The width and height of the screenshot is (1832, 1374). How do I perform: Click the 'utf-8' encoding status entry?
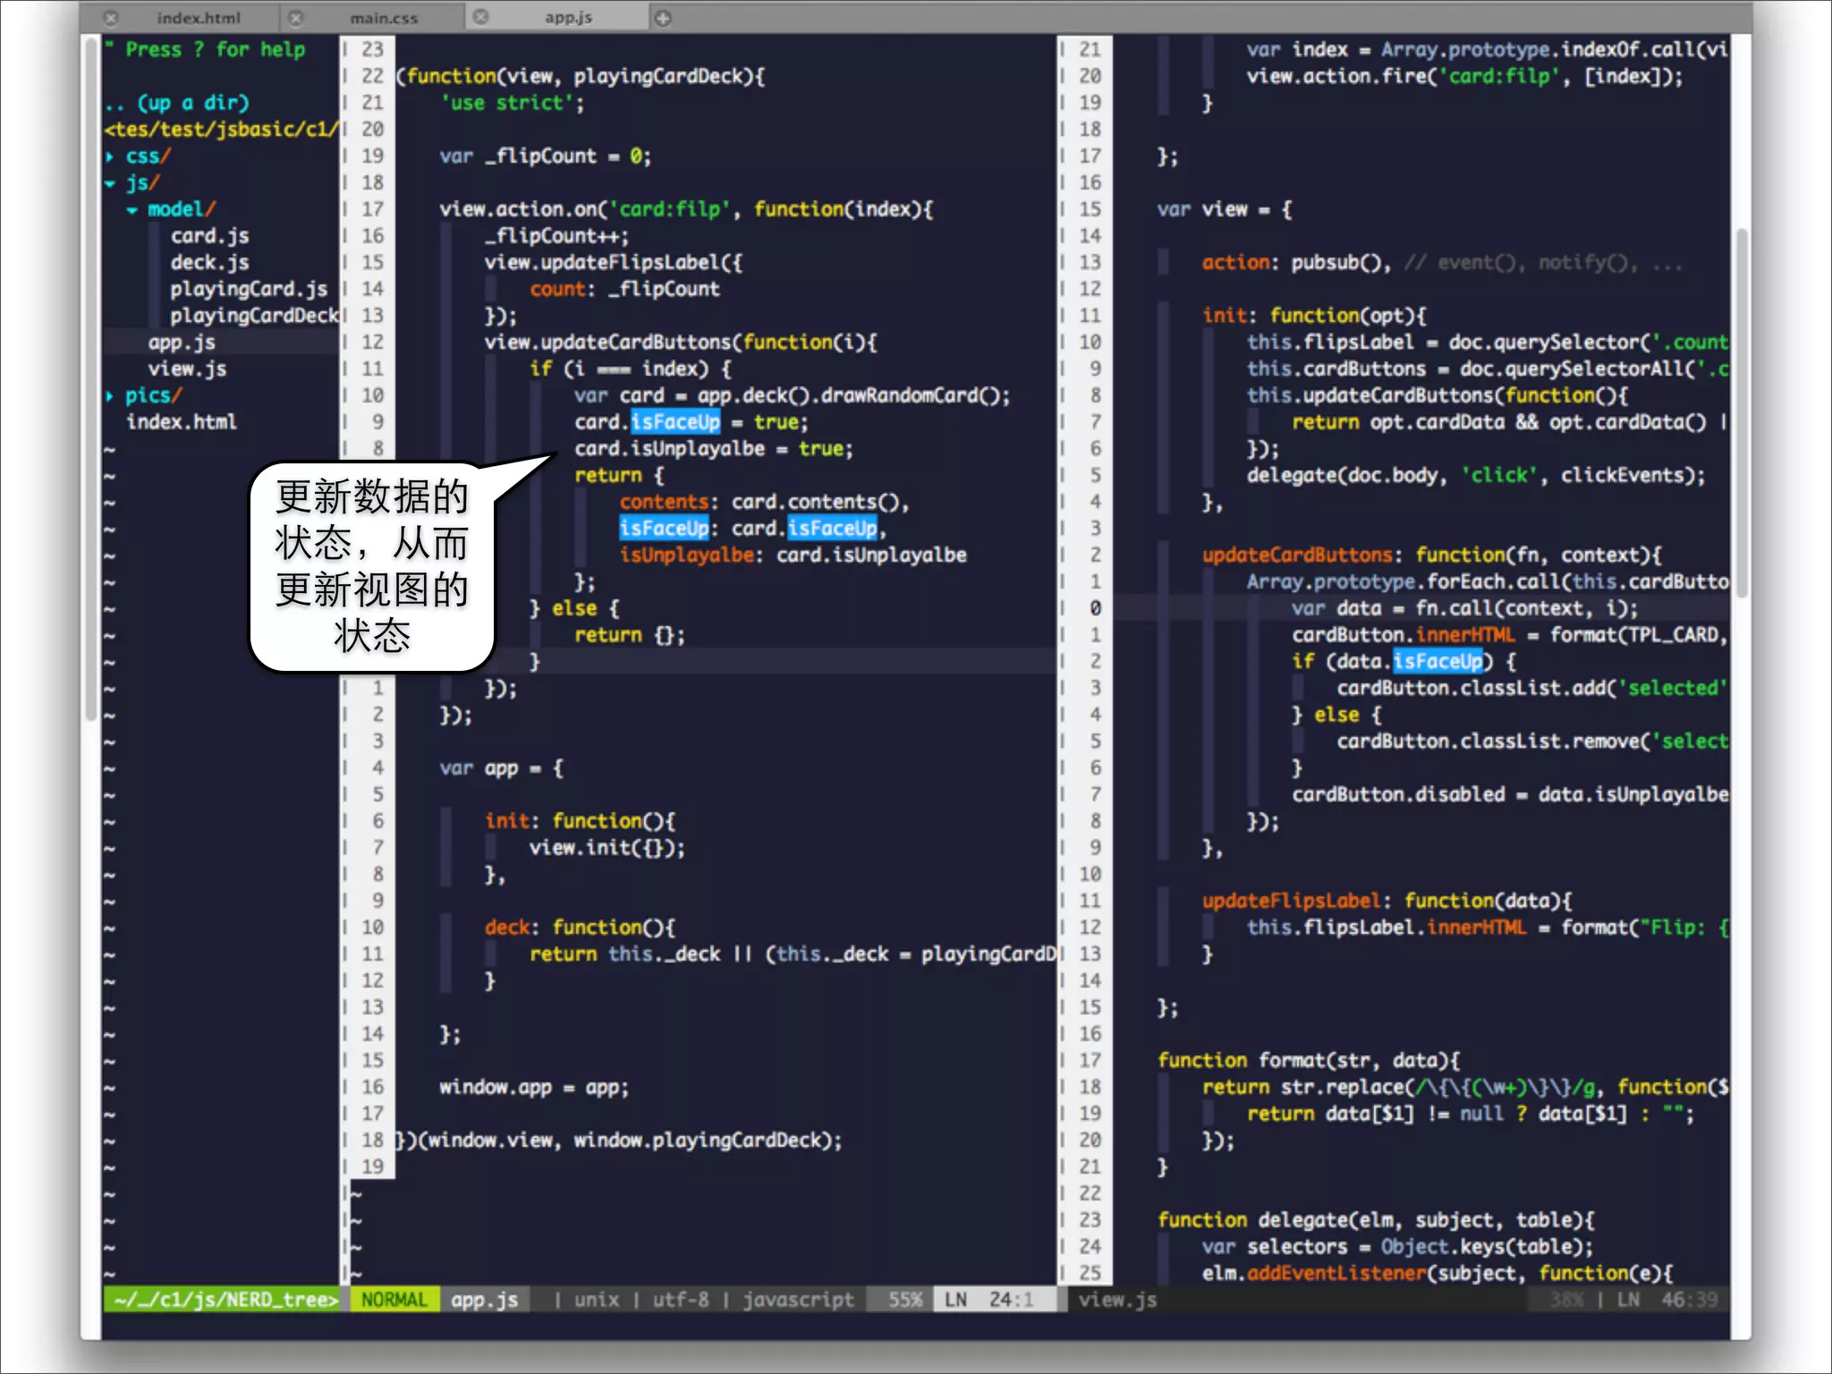click(680, 1300)
